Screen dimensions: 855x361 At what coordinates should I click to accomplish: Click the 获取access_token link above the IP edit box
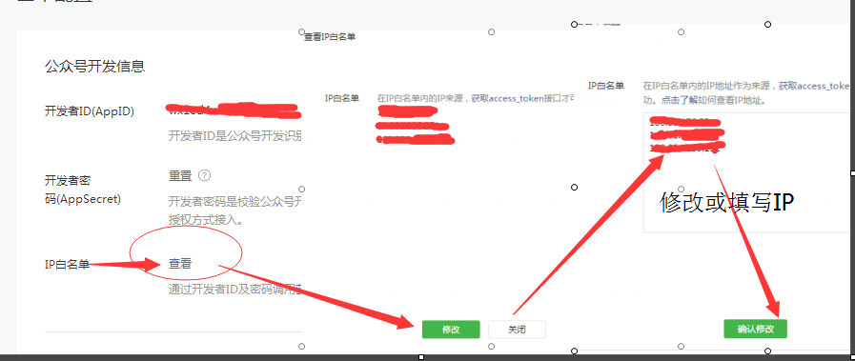[x=814, y=86]
